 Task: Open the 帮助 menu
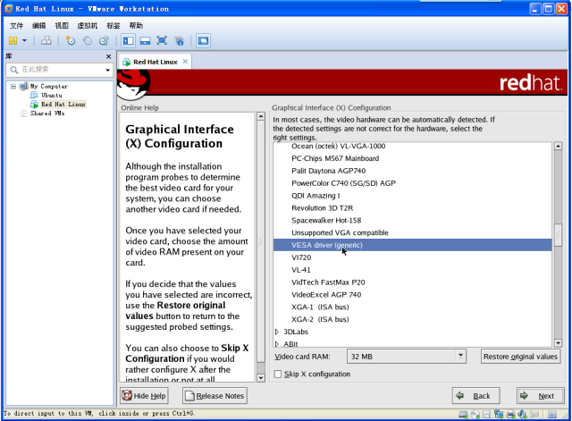pyautogui.click(x=136, y=26)
